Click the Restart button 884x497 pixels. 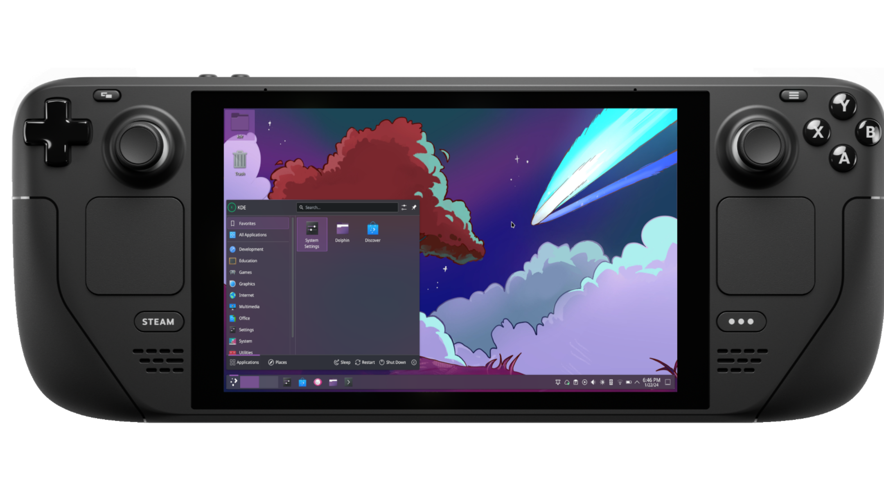(x=364, y=362)
